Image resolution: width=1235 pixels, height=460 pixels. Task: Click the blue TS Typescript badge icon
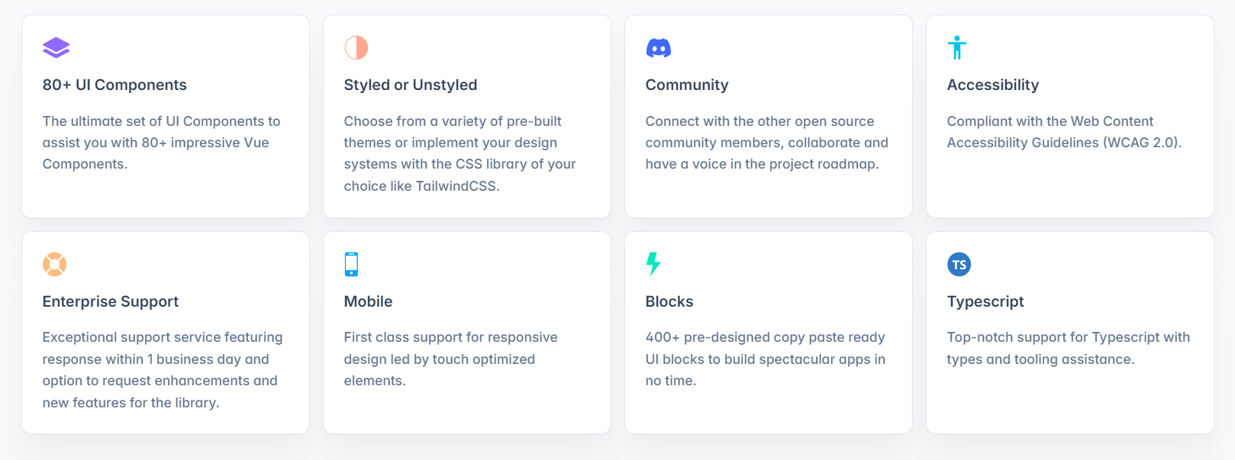(959, 265)
